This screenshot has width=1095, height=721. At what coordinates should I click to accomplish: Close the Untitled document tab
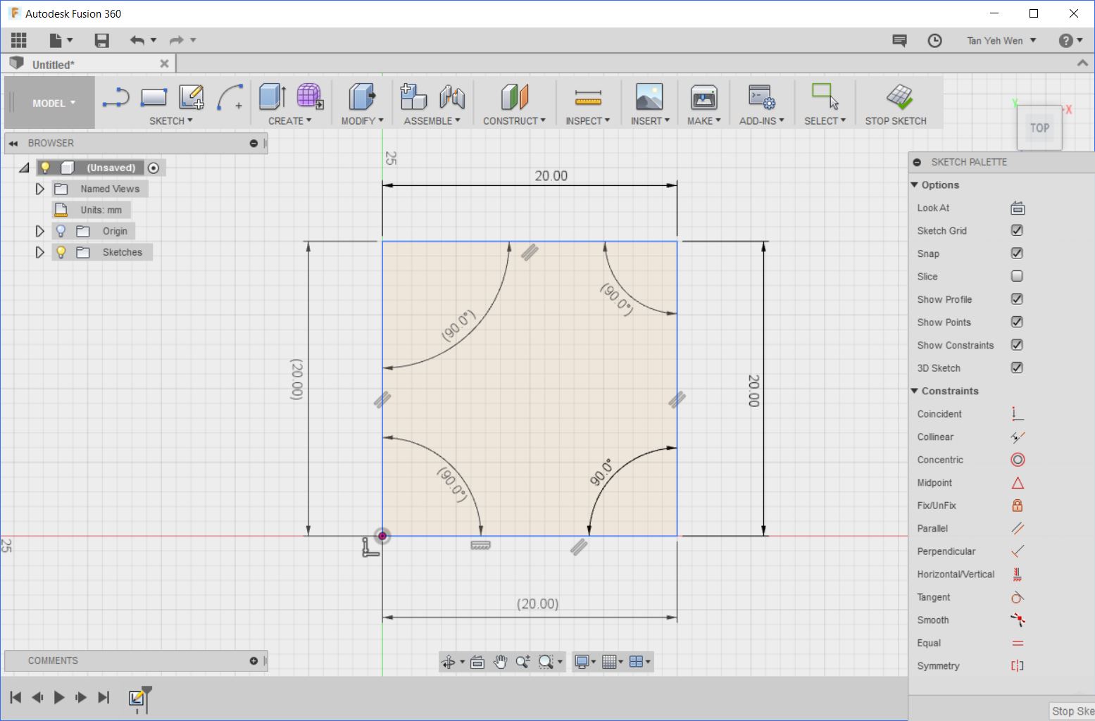pos(164,64)
